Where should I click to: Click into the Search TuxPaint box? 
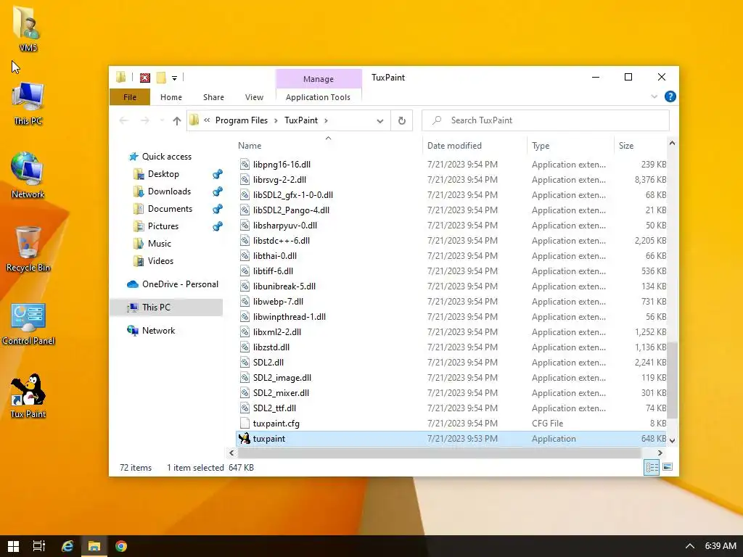click(546, 120)
